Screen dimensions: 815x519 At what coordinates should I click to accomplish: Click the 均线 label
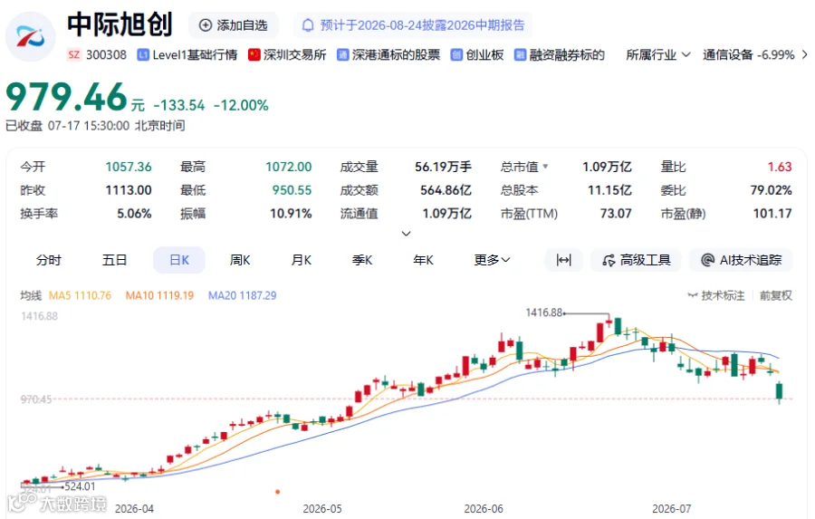[31, 295]
